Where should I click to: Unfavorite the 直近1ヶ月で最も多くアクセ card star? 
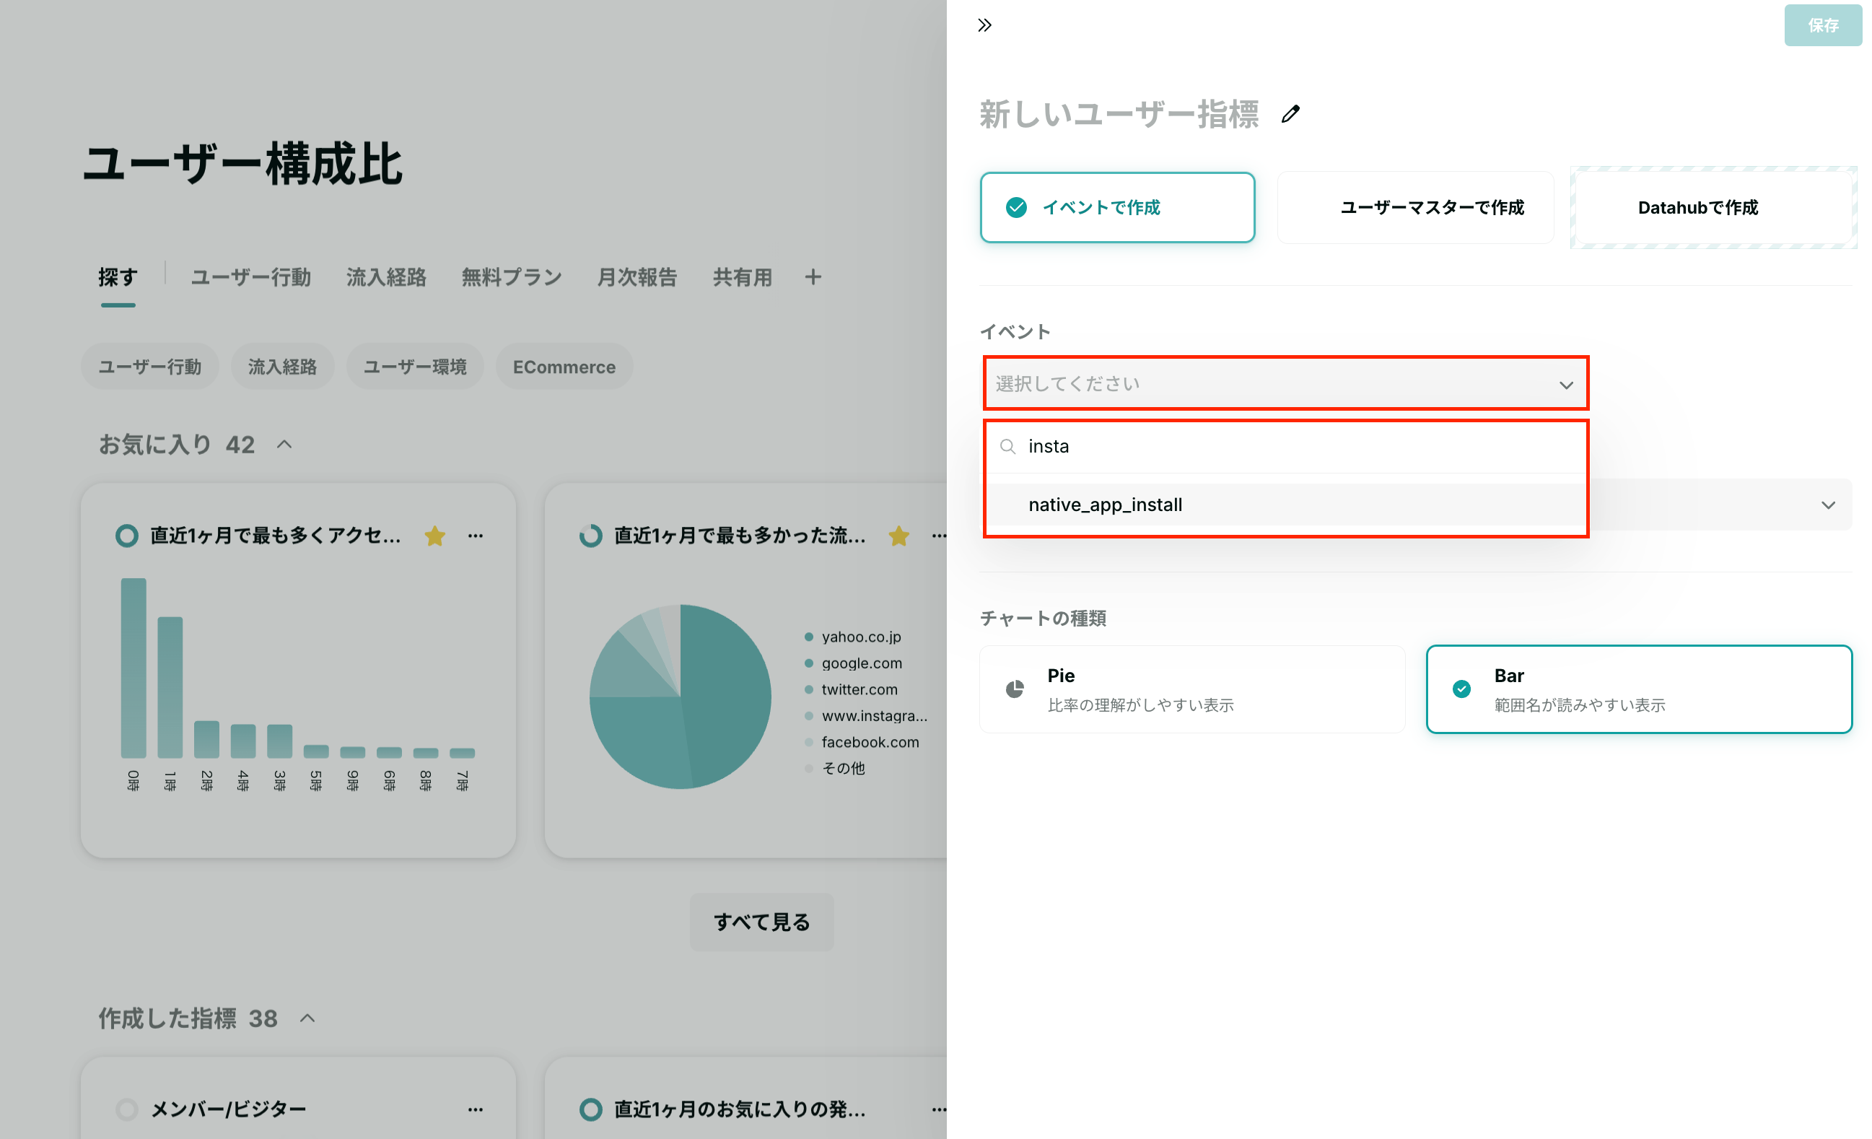click(434, 536)
